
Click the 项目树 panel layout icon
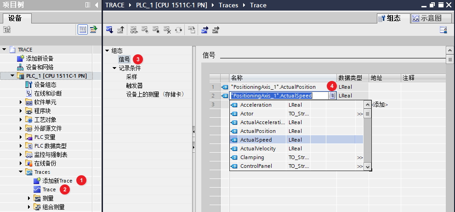(88, 5)
